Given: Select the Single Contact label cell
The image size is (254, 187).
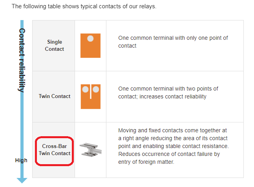Looking at the screenshot, I should coord(54,46).
